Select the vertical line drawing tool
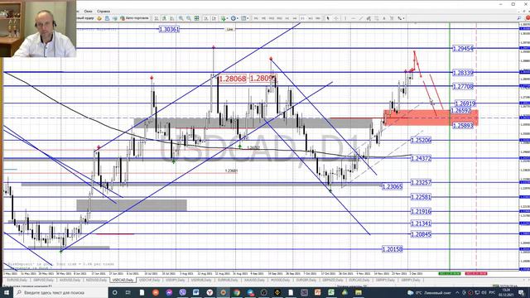 click(x=345, y=18)
